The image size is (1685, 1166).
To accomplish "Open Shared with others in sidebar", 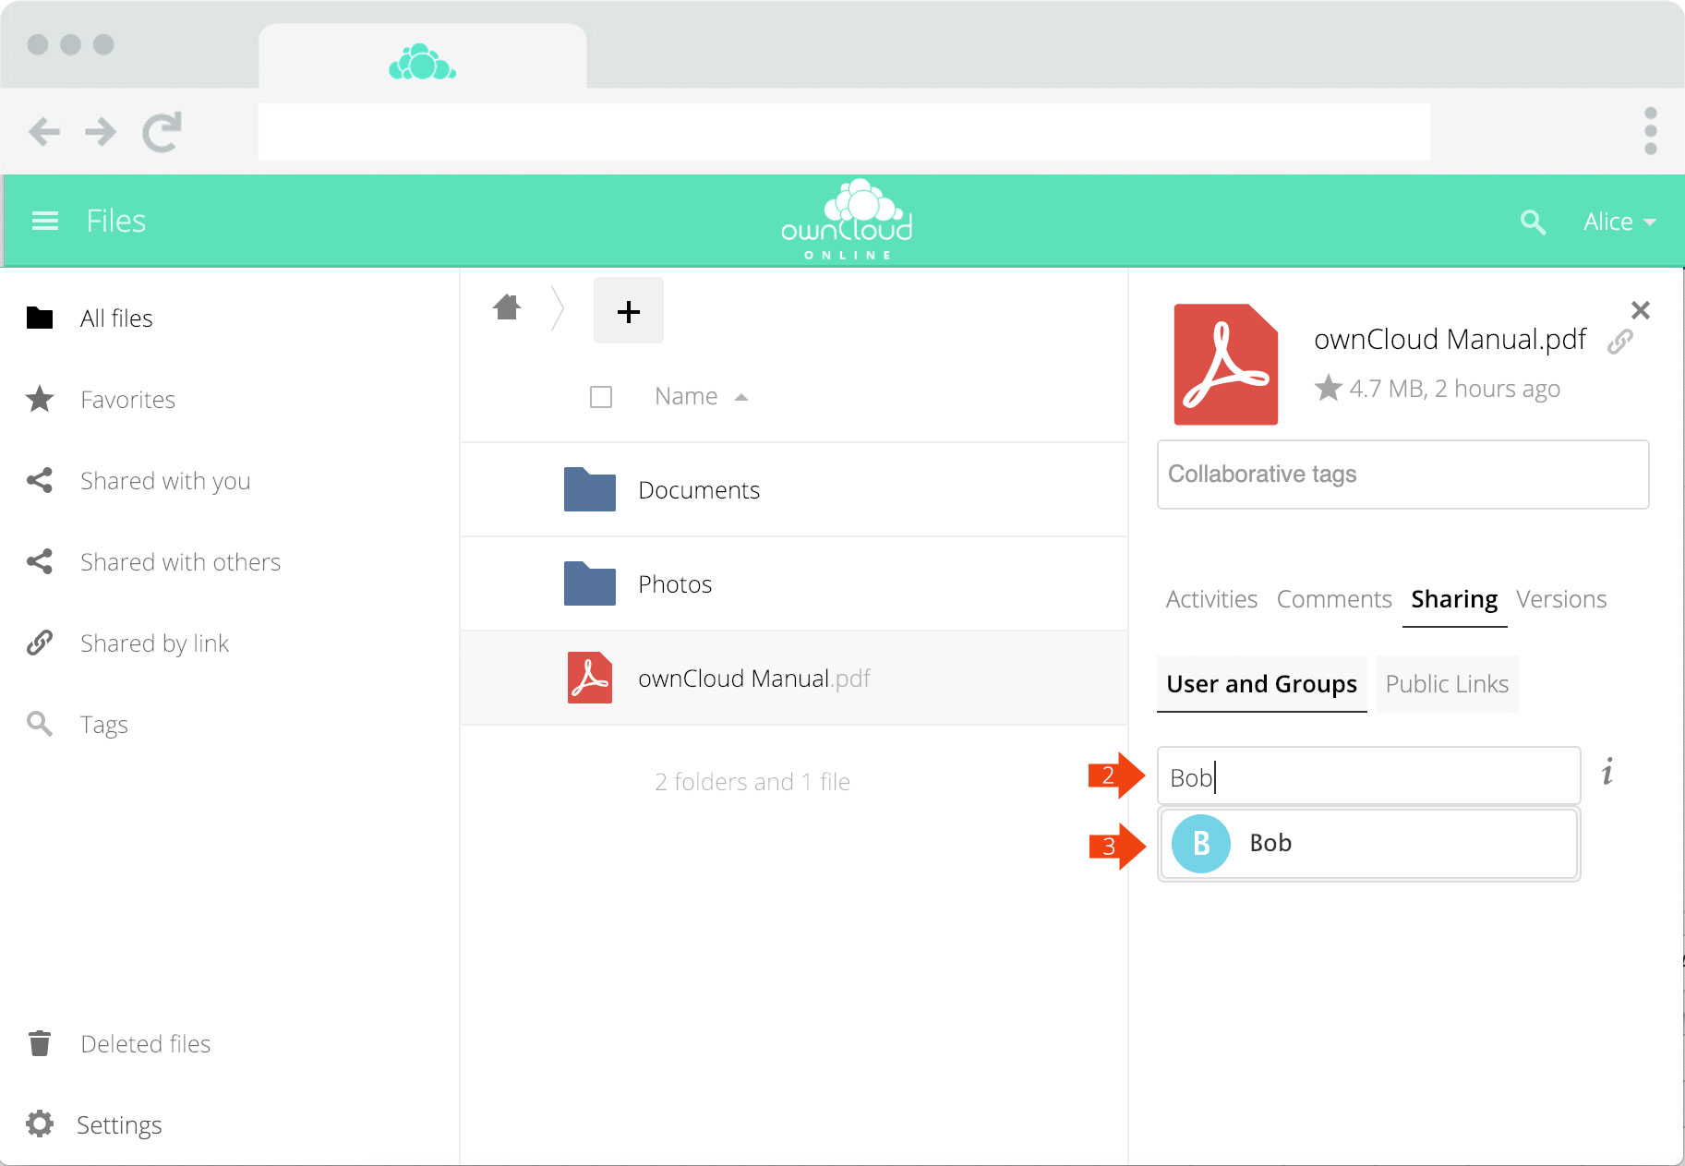I will click(x=180, y=562).
